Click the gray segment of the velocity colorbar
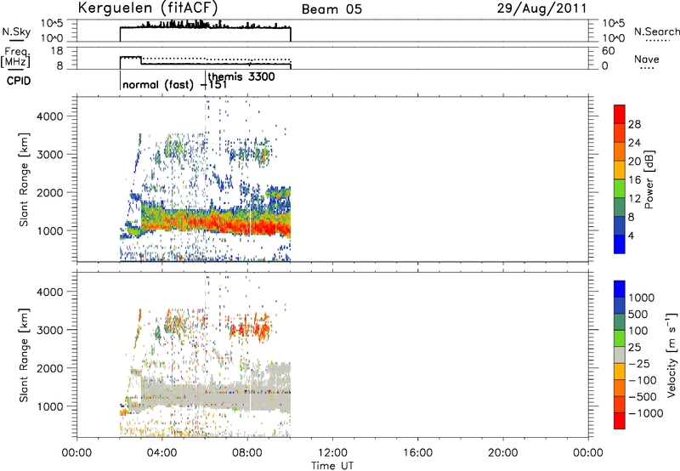This screenshot has width=680, height=471. click(x=620, y=355)
